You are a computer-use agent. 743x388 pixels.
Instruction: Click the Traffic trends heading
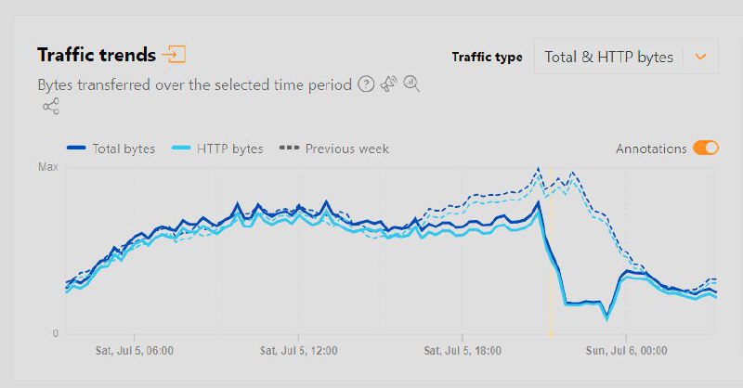(97, 55)
